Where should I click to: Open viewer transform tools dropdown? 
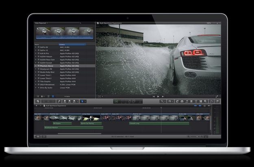(x=100, y=96)
